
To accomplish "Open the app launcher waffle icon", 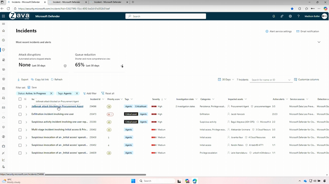I will [x=3, y=16].
